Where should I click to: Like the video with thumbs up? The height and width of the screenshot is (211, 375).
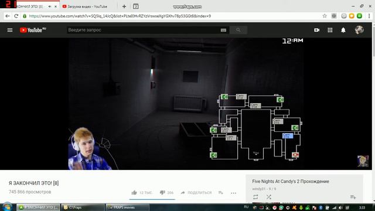134,193
